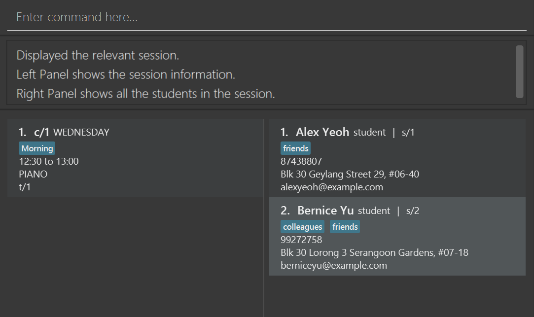
Task: Click the berniceyu@example.com email
Action: click(x=334, y=265)
